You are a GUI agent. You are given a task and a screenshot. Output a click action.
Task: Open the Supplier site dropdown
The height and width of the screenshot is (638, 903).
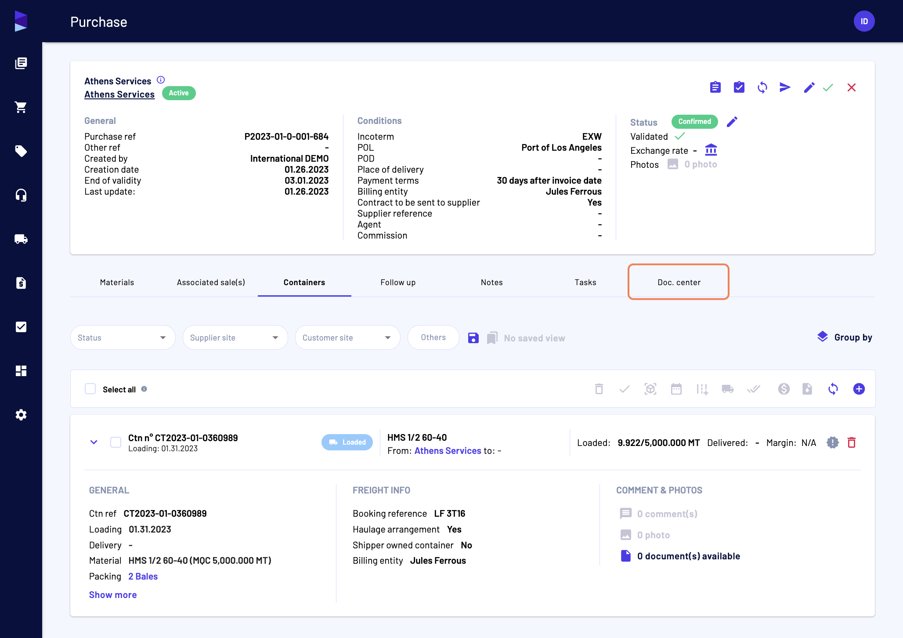pyautogui.click(x=235, y=337)
